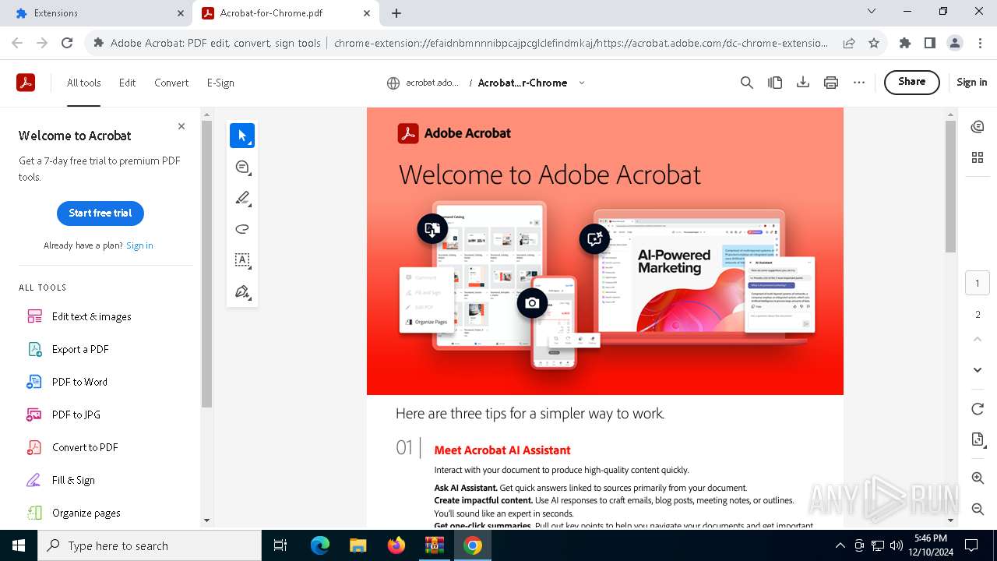Open Chrome's three-dot menu
Image resolution: width=997 pixels, height=561 pixels.
pos(980,44)
